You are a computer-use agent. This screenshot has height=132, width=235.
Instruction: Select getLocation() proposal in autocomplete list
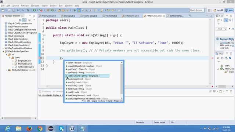click(87, 76)
